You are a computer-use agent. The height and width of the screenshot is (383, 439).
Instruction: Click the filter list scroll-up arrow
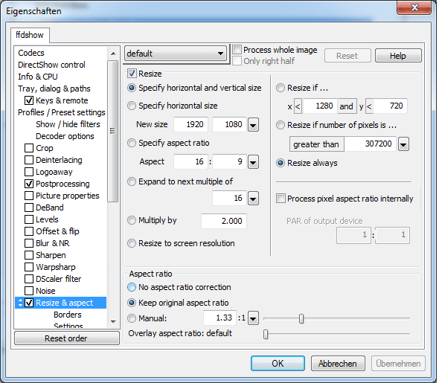pos(113,54)
